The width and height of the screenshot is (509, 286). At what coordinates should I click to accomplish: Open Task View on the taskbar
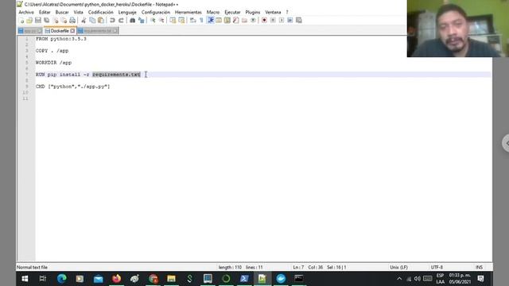click(42, 279)
